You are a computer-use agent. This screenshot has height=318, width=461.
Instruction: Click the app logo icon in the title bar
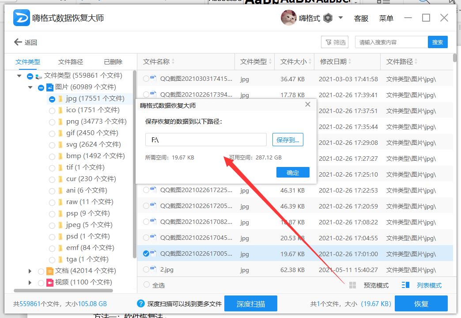pyautogui.click(x=22, y=18)
